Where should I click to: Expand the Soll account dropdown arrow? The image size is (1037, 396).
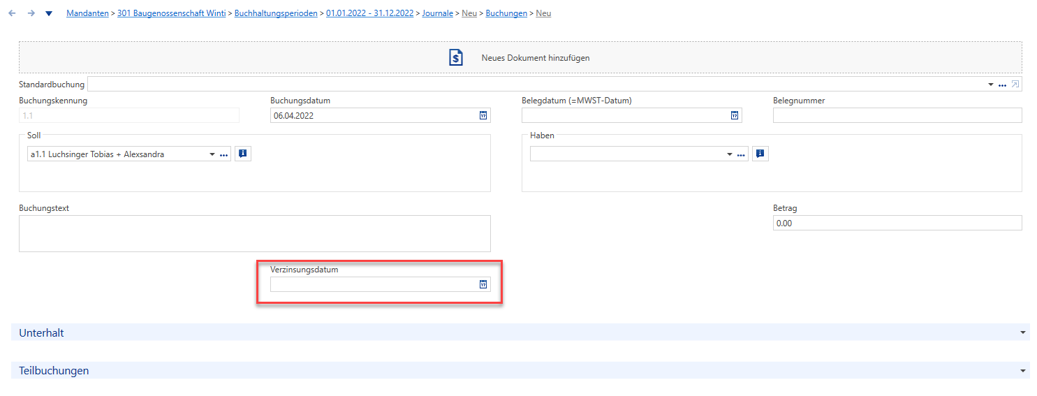pos(212,154)
